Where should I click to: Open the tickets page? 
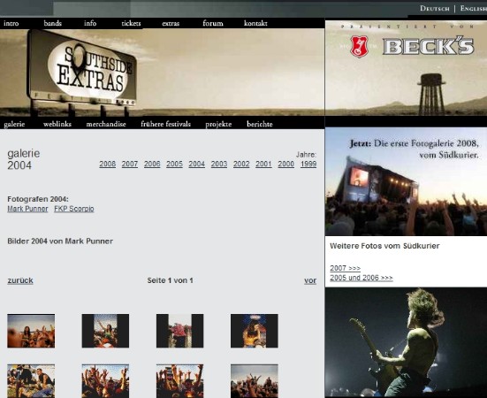[131, 23]
